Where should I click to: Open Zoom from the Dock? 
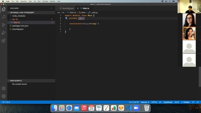pyautogui.click(x=136, y=108)
